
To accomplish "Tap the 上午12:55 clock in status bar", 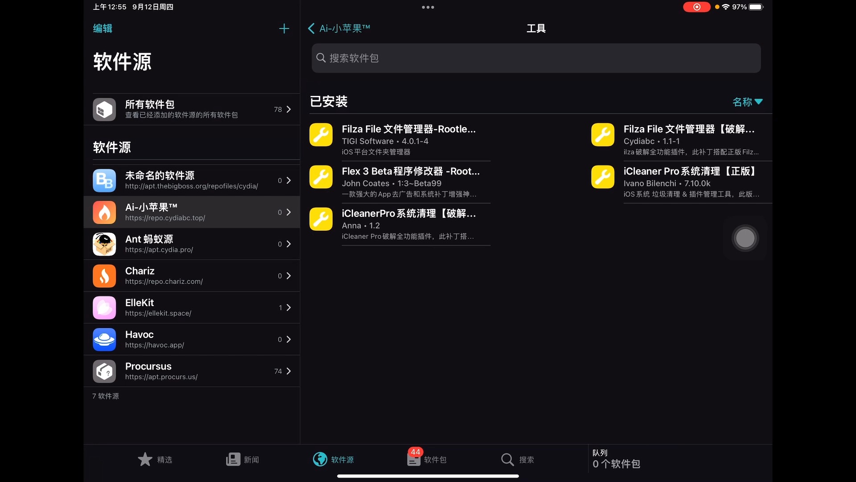I will coord(110,7).
